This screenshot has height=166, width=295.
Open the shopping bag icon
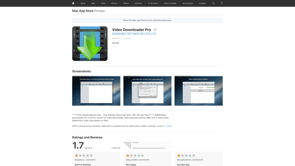(x=222, y=3)
